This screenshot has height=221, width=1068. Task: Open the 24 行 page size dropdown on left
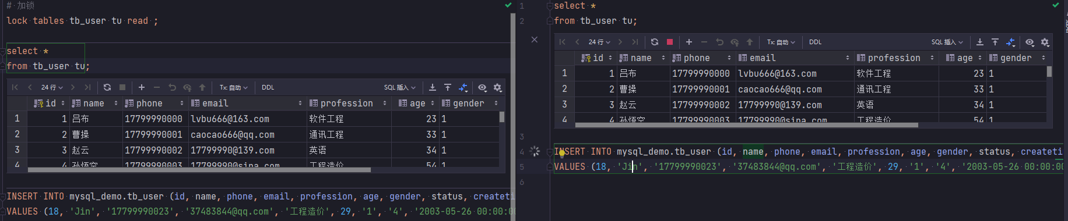[x=52, y=87]
